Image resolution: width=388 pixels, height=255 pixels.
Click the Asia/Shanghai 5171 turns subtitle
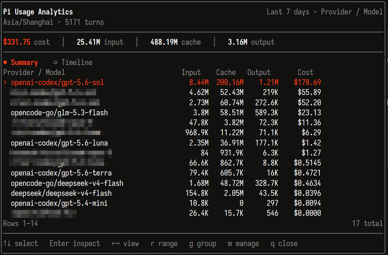pyautogui.click(x=53, y=22)
